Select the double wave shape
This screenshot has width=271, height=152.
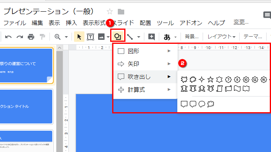(246, 88)
